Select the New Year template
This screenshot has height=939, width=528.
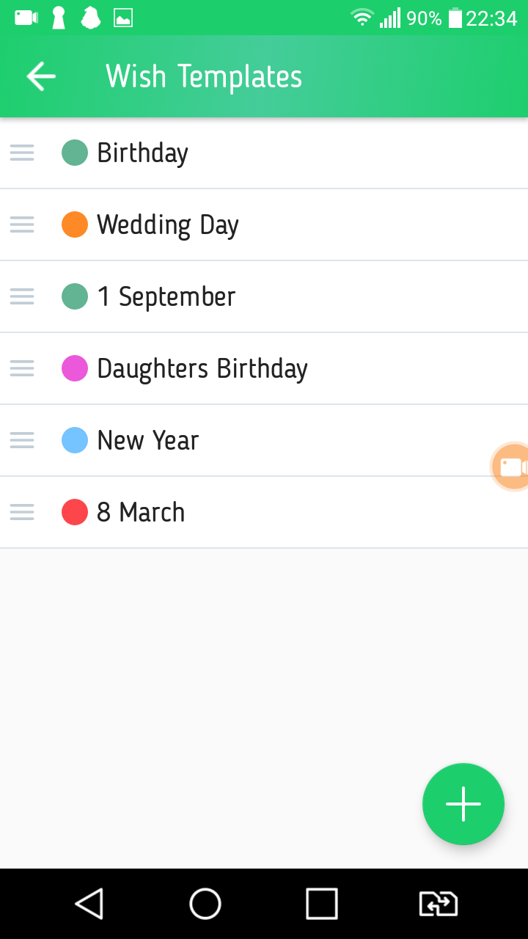point(148,440)
